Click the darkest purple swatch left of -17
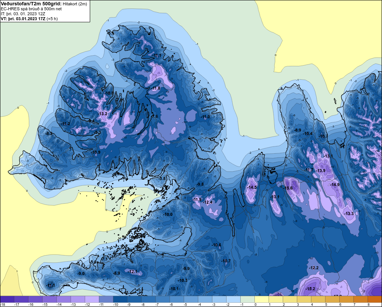382x307 pixels. [x=7, y=299]
